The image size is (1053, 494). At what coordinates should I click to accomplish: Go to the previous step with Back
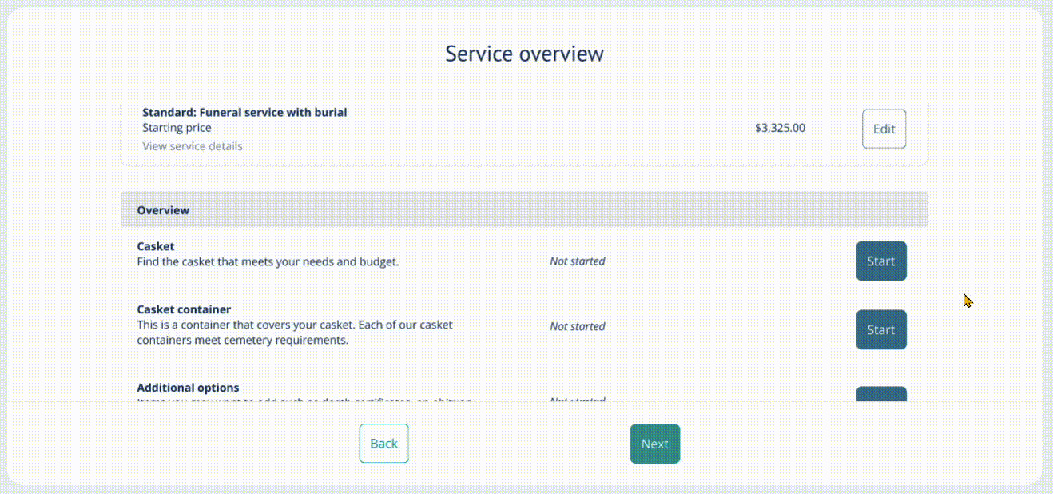click(x=383, y=444)
